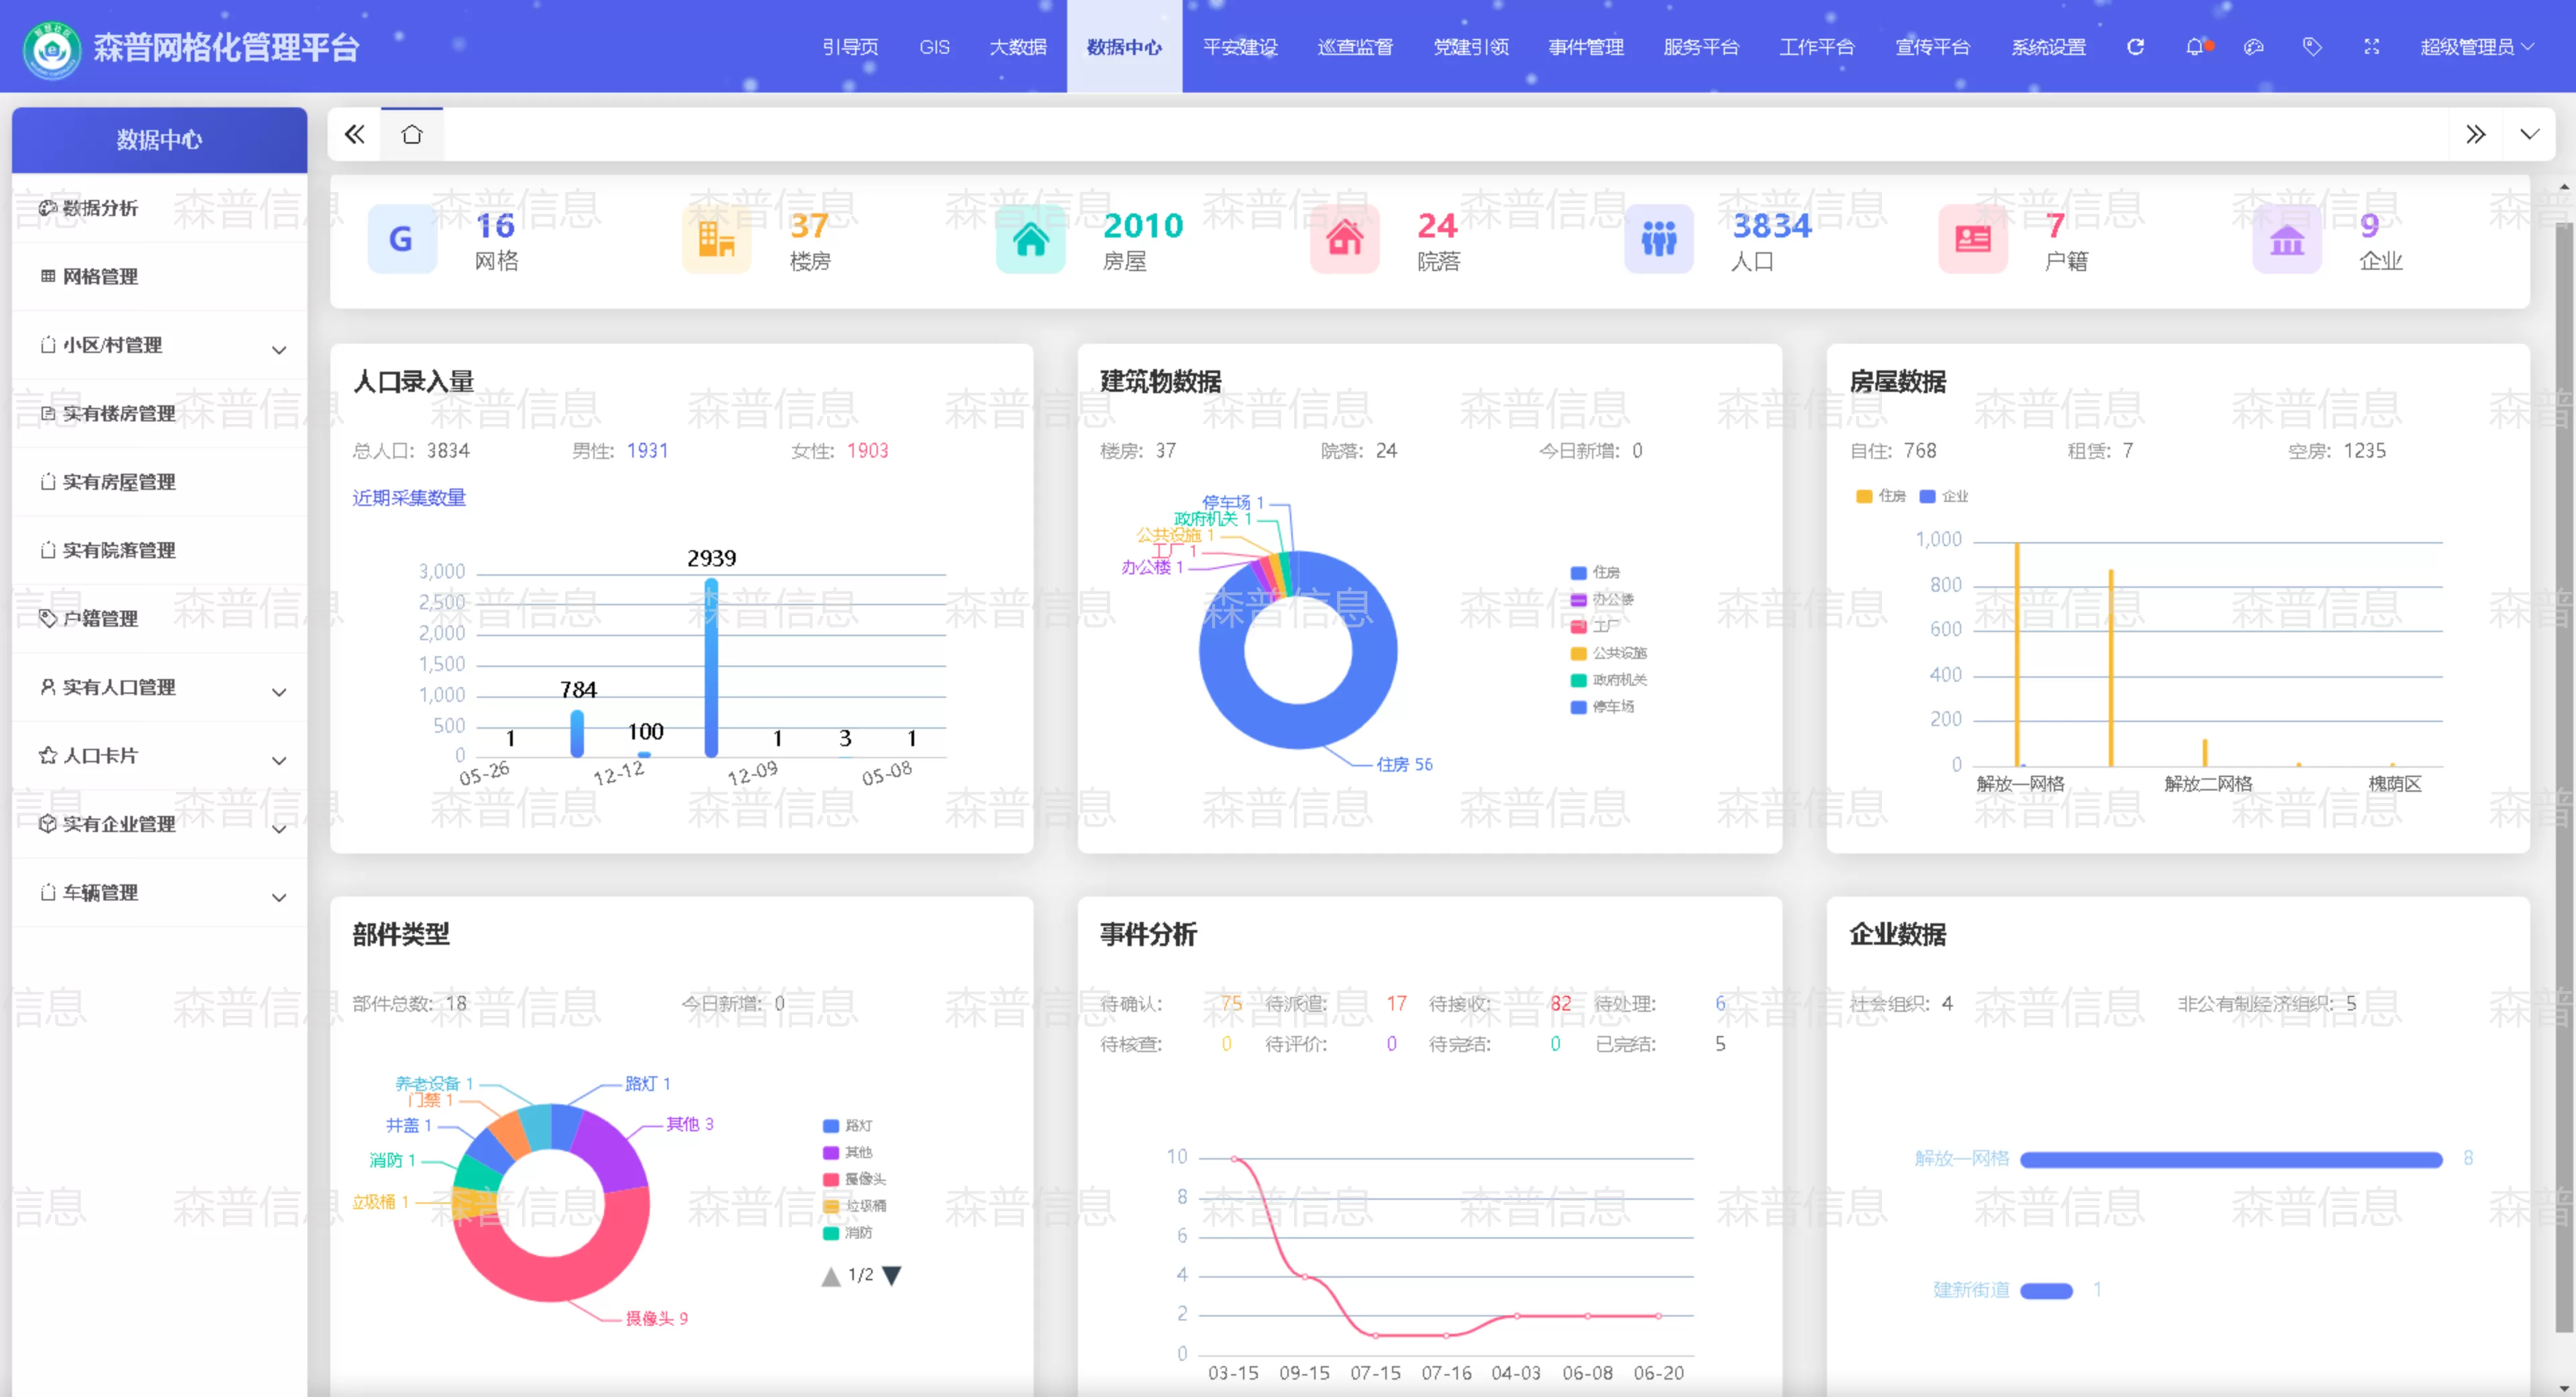Open 大数据 in top menu
2576x1397 pixels.
click(1018, 47)
